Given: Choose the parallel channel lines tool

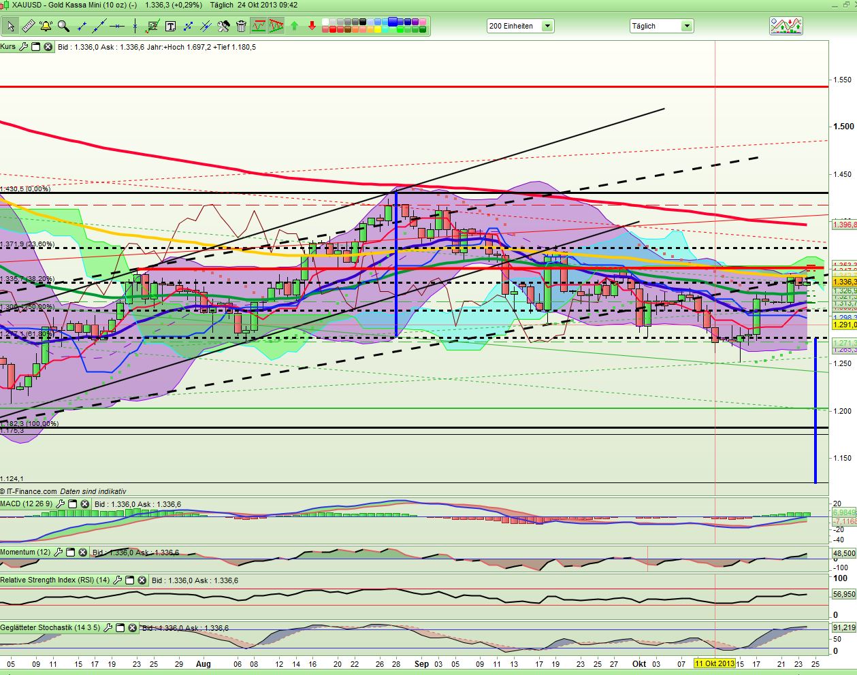Looking at the screenshot, I should coord(206,26).
